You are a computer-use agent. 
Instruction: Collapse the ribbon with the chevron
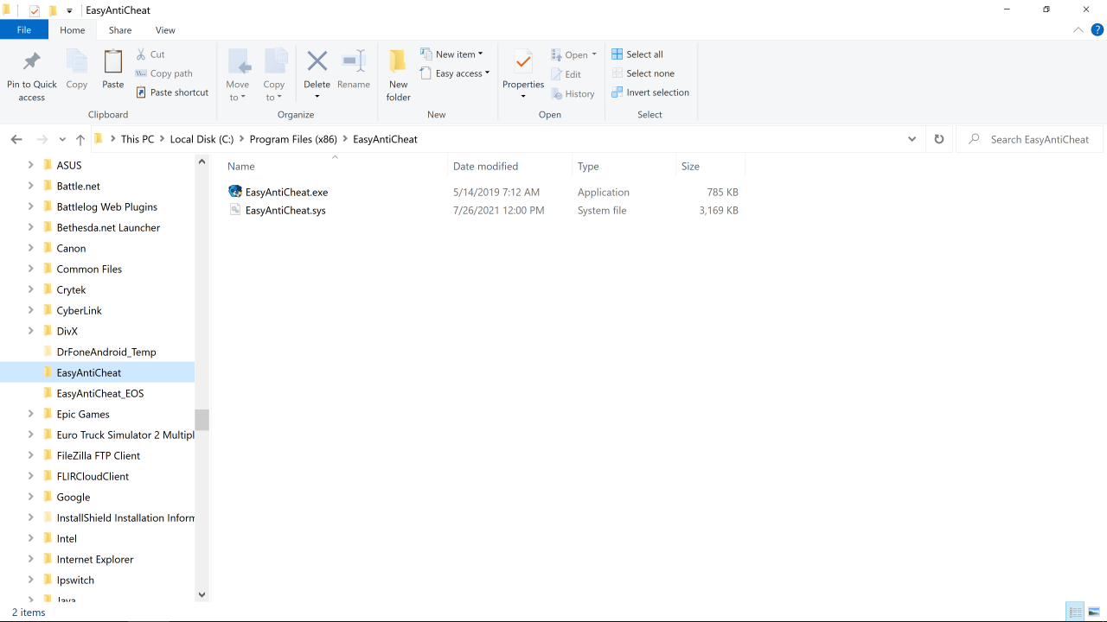coord(1078,30)
